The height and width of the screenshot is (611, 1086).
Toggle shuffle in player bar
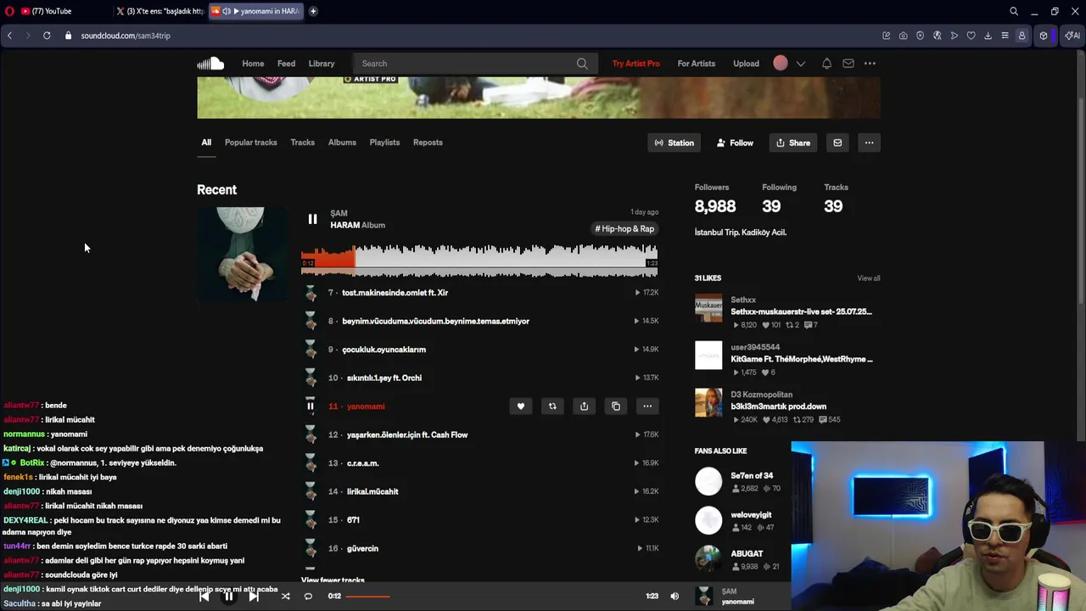[285, 596]
